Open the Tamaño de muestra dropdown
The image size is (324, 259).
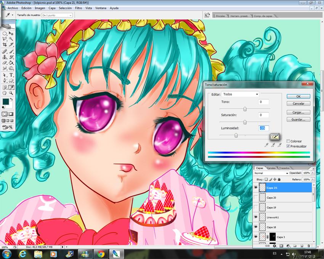57,15
